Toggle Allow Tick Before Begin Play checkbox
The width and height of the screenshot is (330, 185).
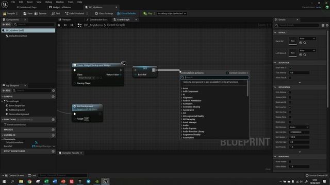coord(290,78)
